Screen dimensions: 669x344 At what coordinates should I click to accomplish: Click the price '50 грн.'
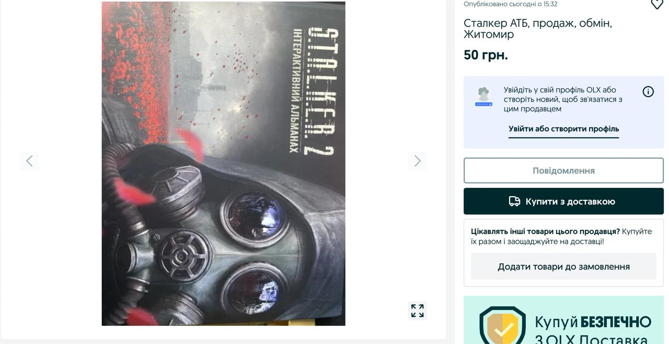[486, 55]
